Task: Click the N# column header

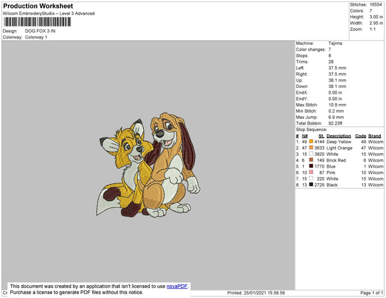Action: [x=305, y=136]
